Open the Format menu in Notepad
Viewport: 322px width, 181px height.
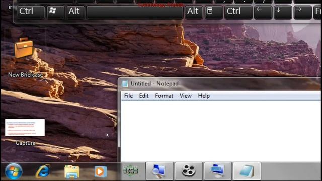[164, 96]
